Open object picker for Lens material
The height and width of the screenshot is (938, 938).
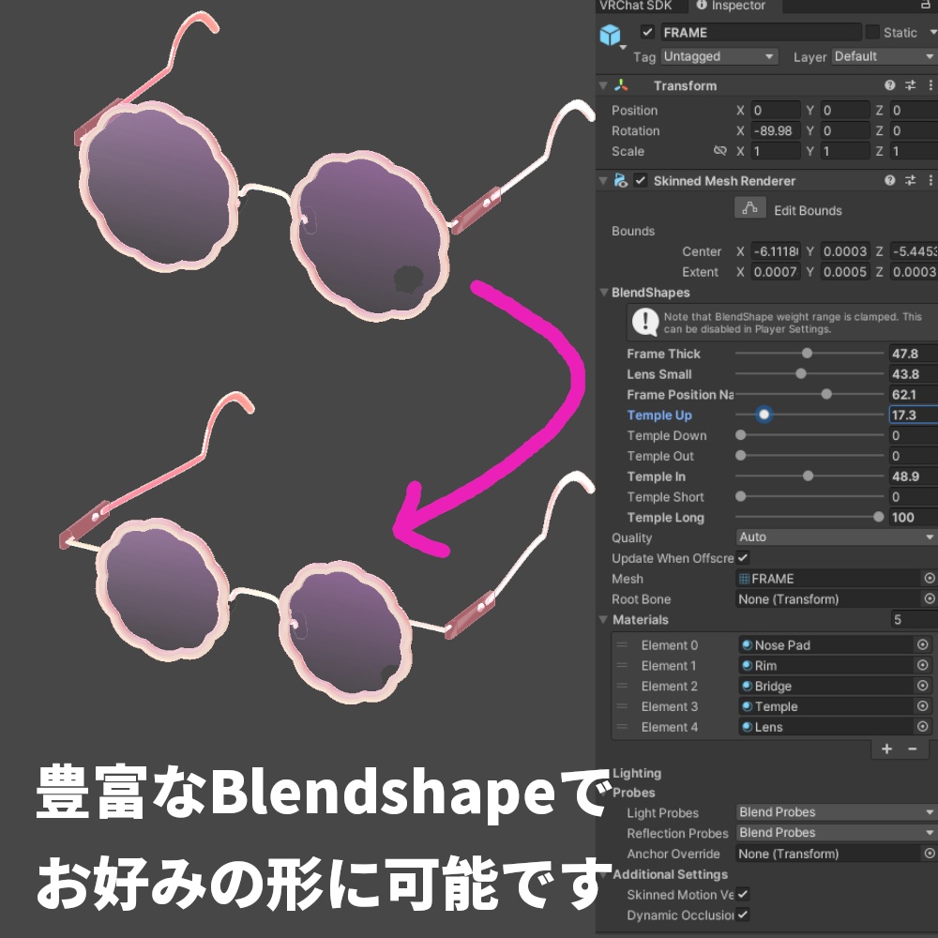click(x=922, y=726)
